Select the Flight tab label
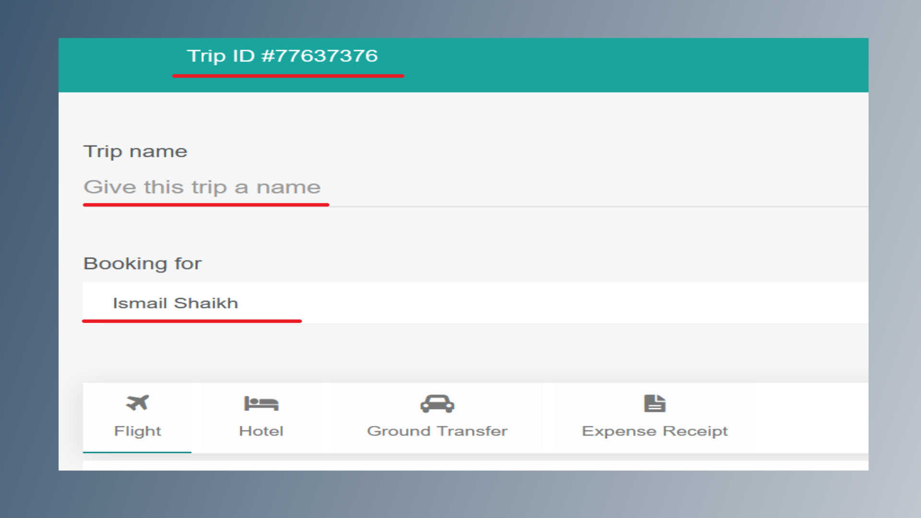Viewport: 921px width, 518px height. click(138, 431)
